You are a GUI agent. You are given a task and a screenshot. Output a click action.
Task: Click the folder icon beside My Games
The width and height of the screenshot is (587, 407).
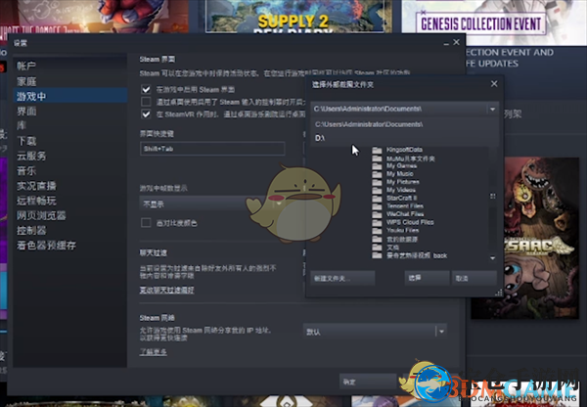(x=377, y=166)
